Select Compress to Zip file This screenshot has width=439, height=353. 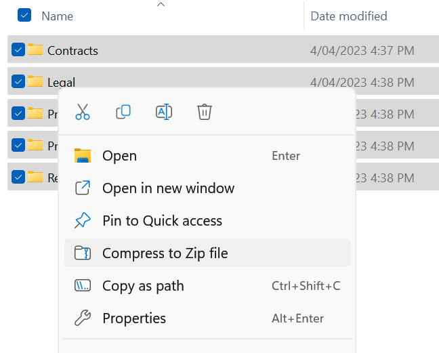tap(207, 253)
